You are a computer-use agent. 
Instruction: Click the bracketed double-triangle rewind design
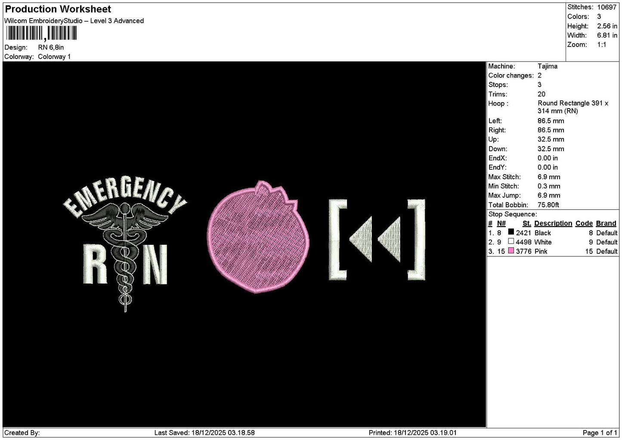(x=377, y=240)
